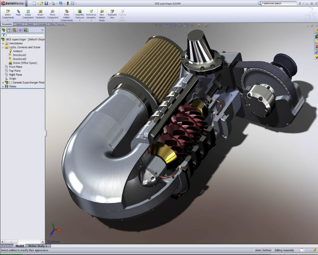This screenshot has width=318, height=255.
Task: Switch to the FeatureManager design tree tab
Action: click(x=3, y=30)
